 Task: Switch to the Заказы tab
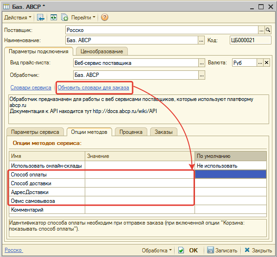[164, 132]
